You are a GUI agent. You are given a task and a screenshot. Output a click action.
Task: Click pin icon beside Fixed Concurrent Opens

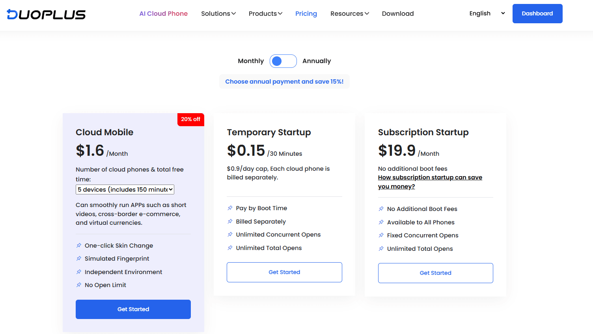point(381,235)
